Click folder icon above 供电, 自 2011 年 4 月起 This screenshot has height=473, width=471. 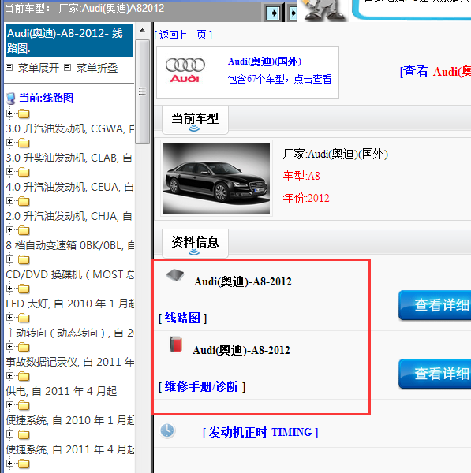click(24, 377)
